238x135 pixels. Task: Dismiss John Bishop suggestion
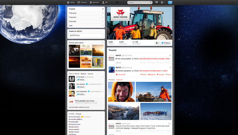coord(103,84)
